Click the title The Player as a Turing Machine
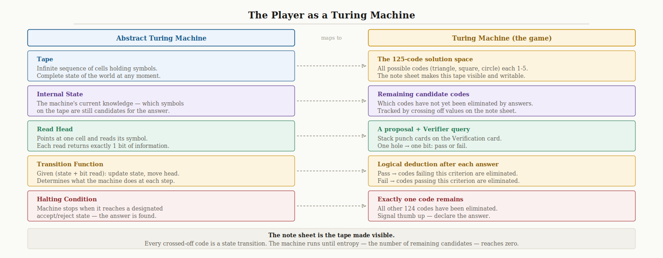 (331, 15)
